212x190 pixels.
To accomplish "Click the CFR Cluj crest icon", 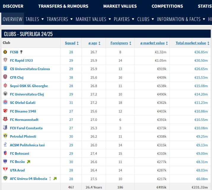I will pyautogui.click(x=5, y=77).
